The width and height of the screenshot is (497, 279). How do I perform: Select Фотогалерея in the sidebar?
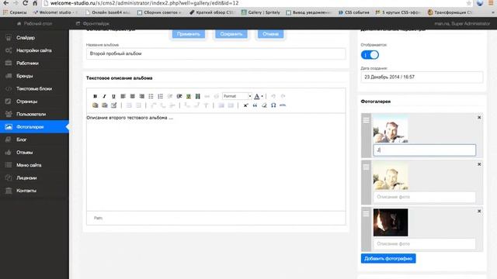point(34,127)
